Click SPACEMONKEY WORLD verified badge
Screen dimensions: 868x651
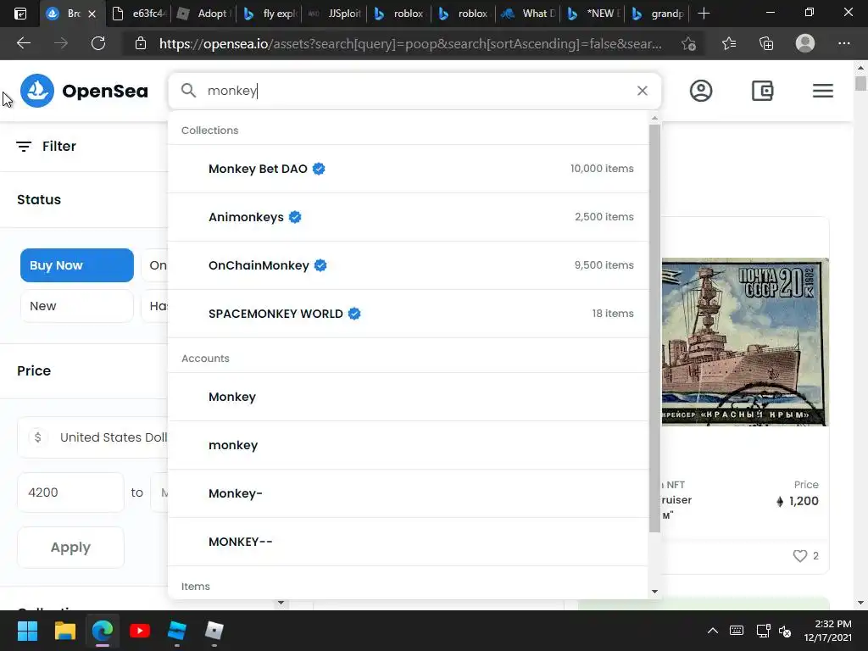pos(354,314)
